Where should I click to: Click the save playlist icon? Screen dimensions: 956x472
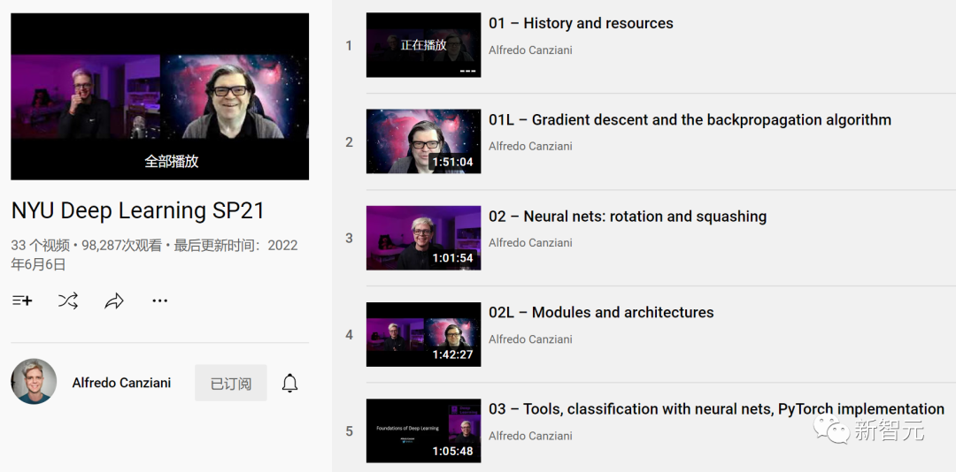pyautogui.click(x=22, y=301)
